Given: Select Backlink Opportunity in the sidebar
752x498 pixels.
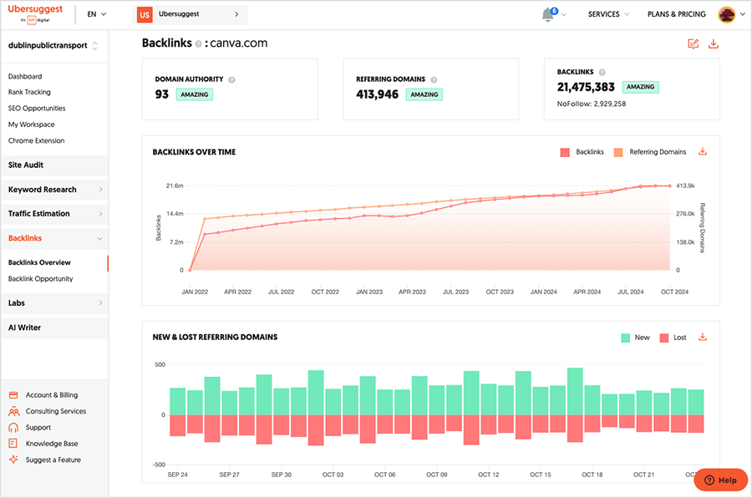Looking at the screenshot, I should click(x=40, y=279).
